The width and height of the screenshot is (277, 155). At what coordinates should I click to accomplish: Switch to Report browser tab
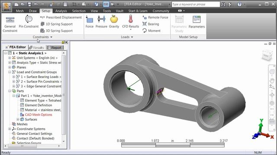55,48
